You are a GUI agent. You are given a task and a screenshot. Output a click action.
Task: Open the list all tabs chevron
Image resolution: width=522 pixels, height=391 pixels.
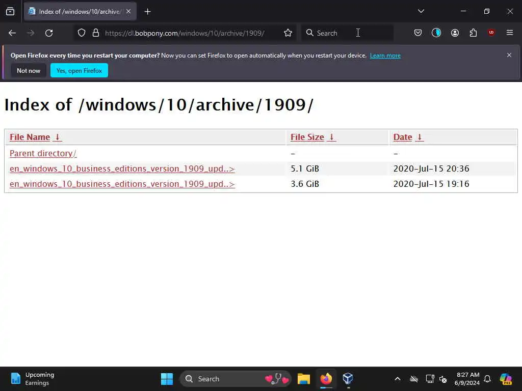pyautogui.click(x=421, y=11)
